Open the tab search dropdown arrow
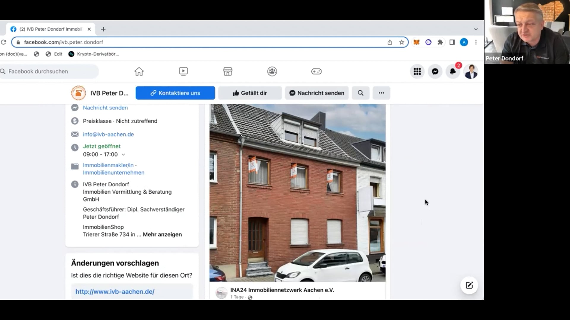This screenshot has width=570, height=320. click(476, 29)
